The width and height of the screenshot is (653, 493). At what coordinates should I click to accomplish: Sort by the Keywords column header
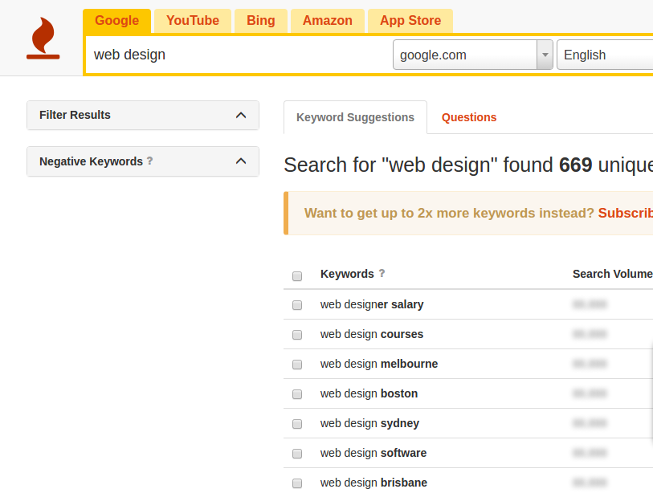[x=347, y=274]
